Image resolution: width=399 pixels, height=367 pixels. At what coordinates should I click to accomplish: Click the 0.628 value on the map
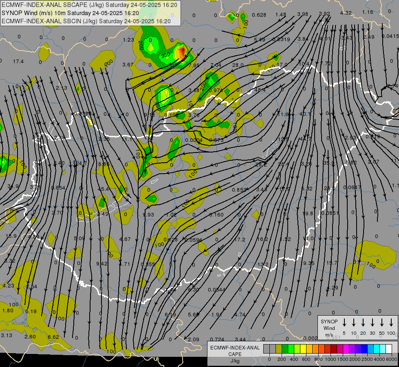point(259,15)
